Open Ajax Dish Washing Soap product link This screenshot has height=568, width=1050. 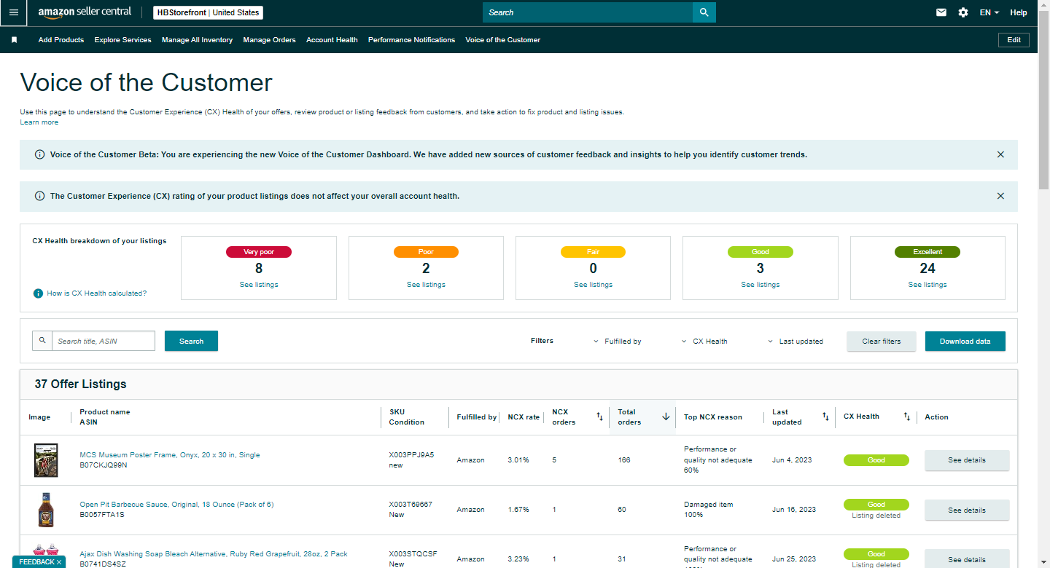(214, 554)
